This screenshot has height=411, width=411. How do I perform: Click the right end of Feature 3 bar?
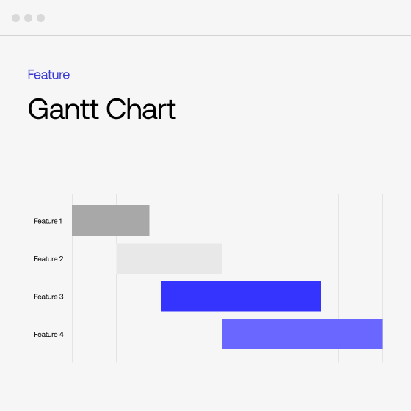(319, 297)
